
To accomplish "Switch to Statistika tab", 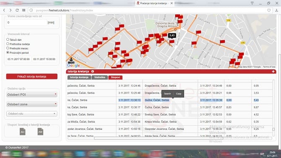I will pos(100,77).
